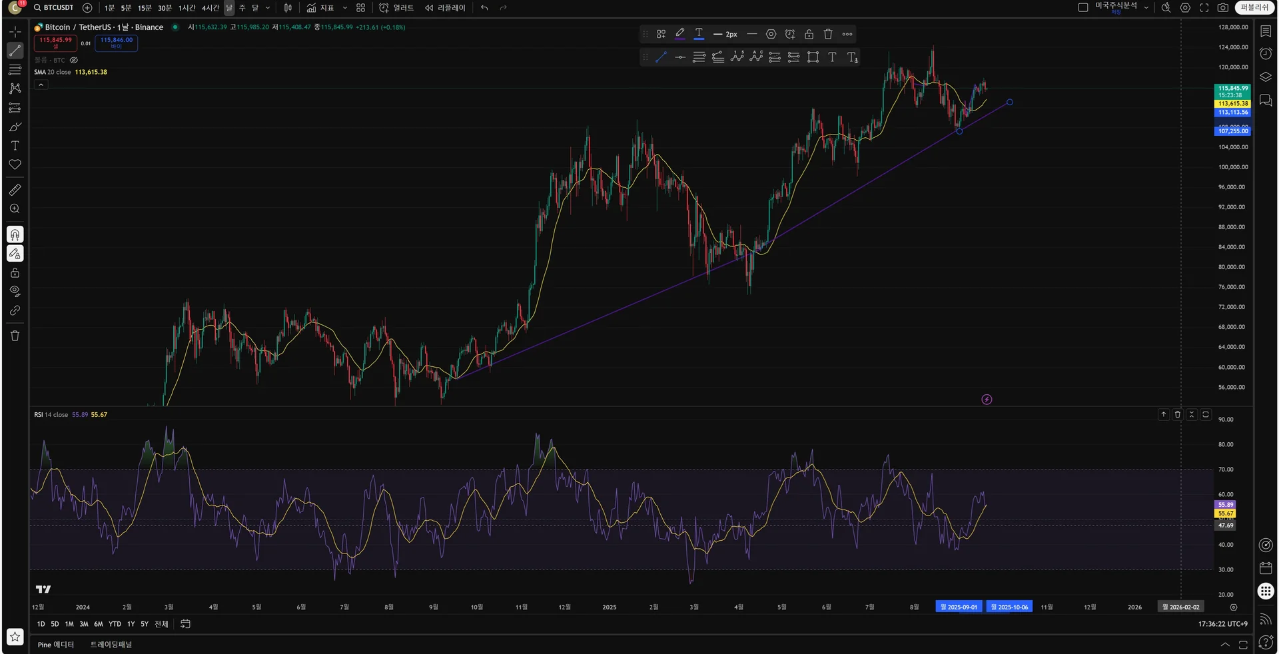Image resolution: width=1279 pixels, height=654 pixels.
Task: Toggle the green market status indicator
Action: click(x=175, y=27)
